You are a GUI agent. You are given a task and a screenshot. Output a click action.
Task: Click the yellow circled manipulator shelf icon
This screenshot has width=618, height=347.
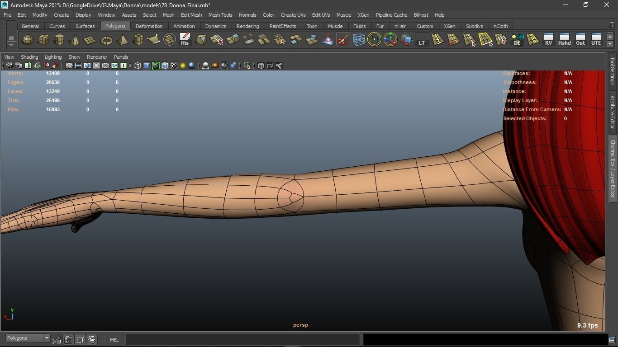click(x=374, y=40)
